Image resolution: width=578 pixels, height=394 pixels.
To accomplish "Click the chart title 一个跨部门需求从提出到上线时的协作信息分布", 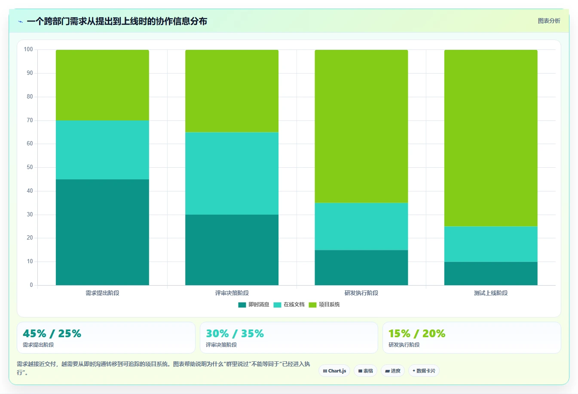I will click(x=117, y=21).
